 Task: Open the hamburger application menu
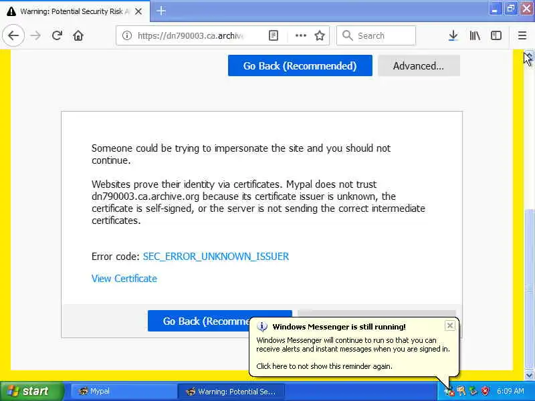point(522,35)
